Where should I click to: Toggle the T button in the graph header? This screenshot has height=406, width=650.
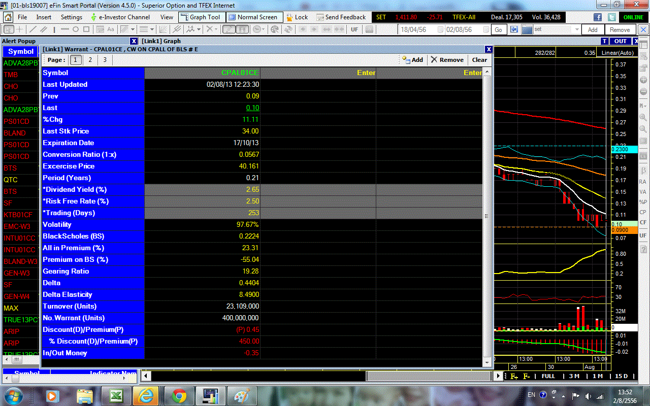pos(604,41)
